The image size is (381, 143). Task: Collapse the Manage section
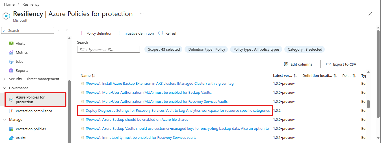(4, 120)
